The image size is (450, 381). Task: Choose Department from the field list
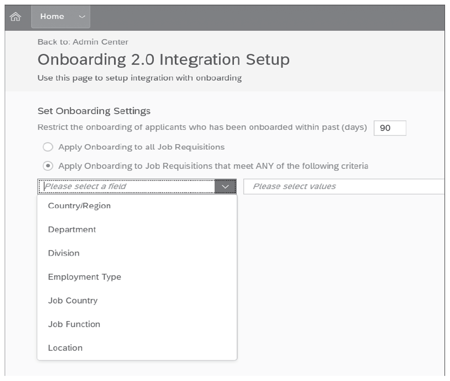[x=72, y=230]
